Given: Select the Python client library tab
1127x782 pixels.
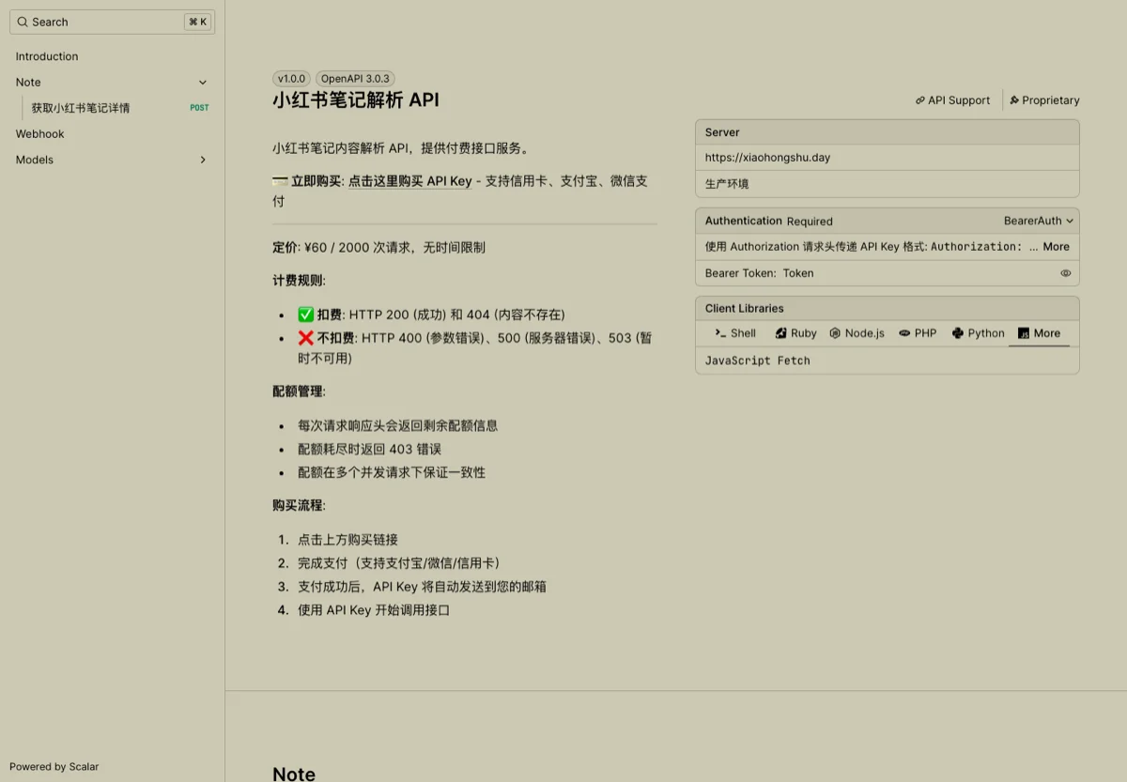Looking at the screenshot, I should click(978, 333).
